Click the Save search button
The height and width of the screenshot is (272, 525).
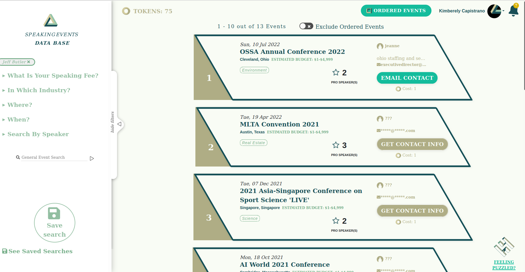55,223
